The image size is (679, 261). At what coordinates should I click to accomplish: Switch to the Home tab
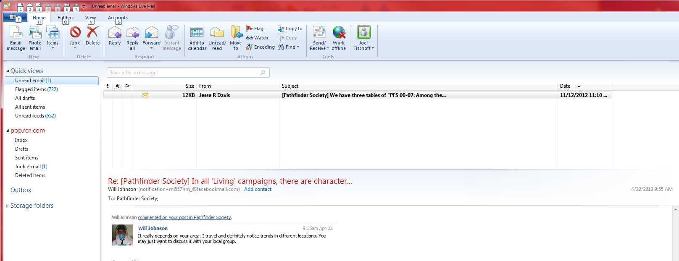tap(39, 18)
